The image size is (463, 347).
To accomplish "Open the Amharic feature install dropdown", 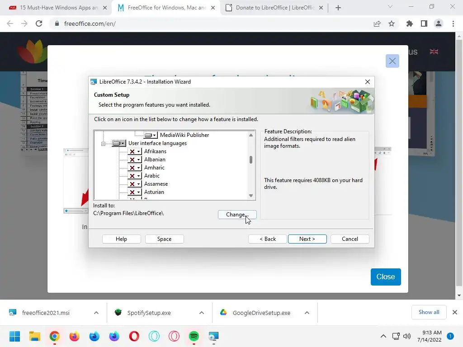I will 134,168.
